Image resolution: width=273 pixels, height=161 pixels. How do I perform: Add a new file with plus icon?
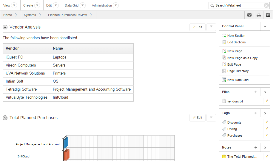pyautogui.click(x=256, y=92)
